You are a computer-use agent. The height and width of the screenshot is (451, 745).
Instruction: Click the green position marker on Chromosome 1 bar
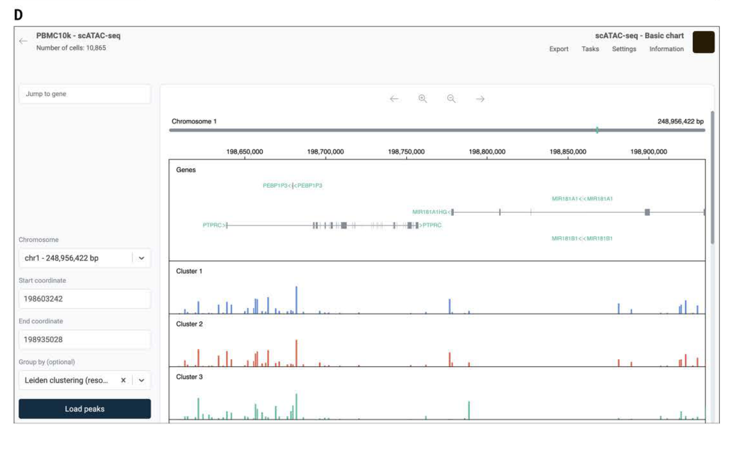click(x=597, y=130)
